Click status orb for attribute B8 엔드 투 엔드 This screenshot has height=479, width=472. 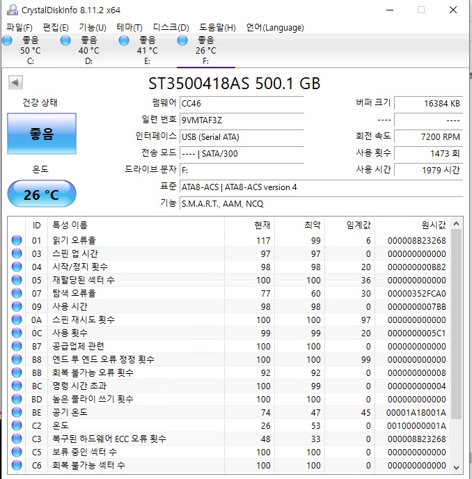tap(17, 359)
